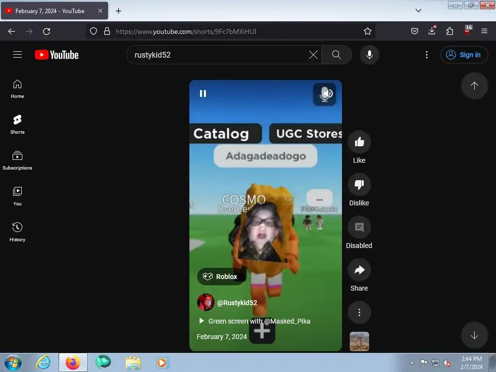Dislike this Short
496x372 pixels.
tap(359, 185)
